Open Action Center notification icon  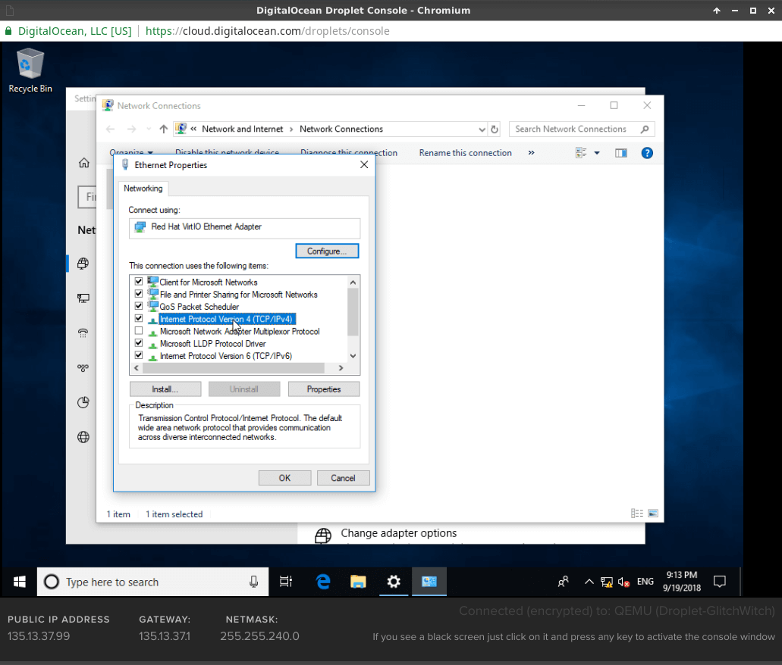pyautogui.click(x=720, y=582)
